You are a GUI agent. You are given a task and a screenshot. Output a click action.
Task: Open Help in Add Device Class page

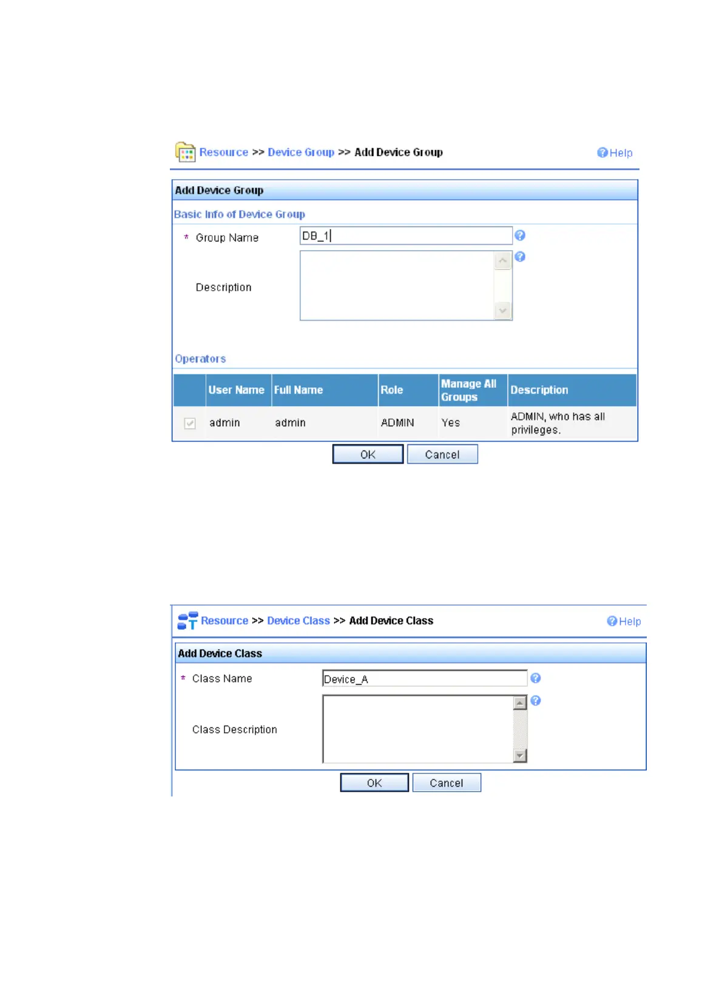[624, 621]
